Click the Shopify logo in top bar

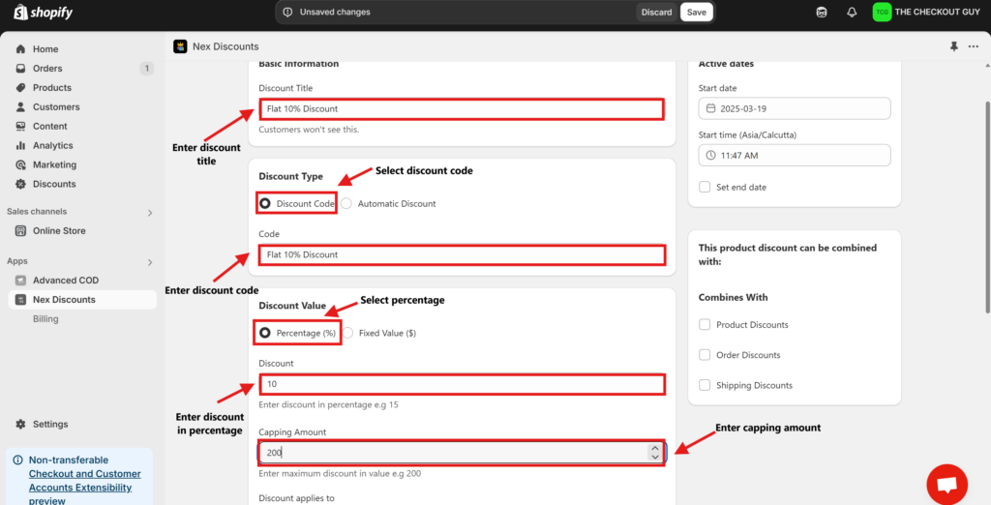[44, 13]
